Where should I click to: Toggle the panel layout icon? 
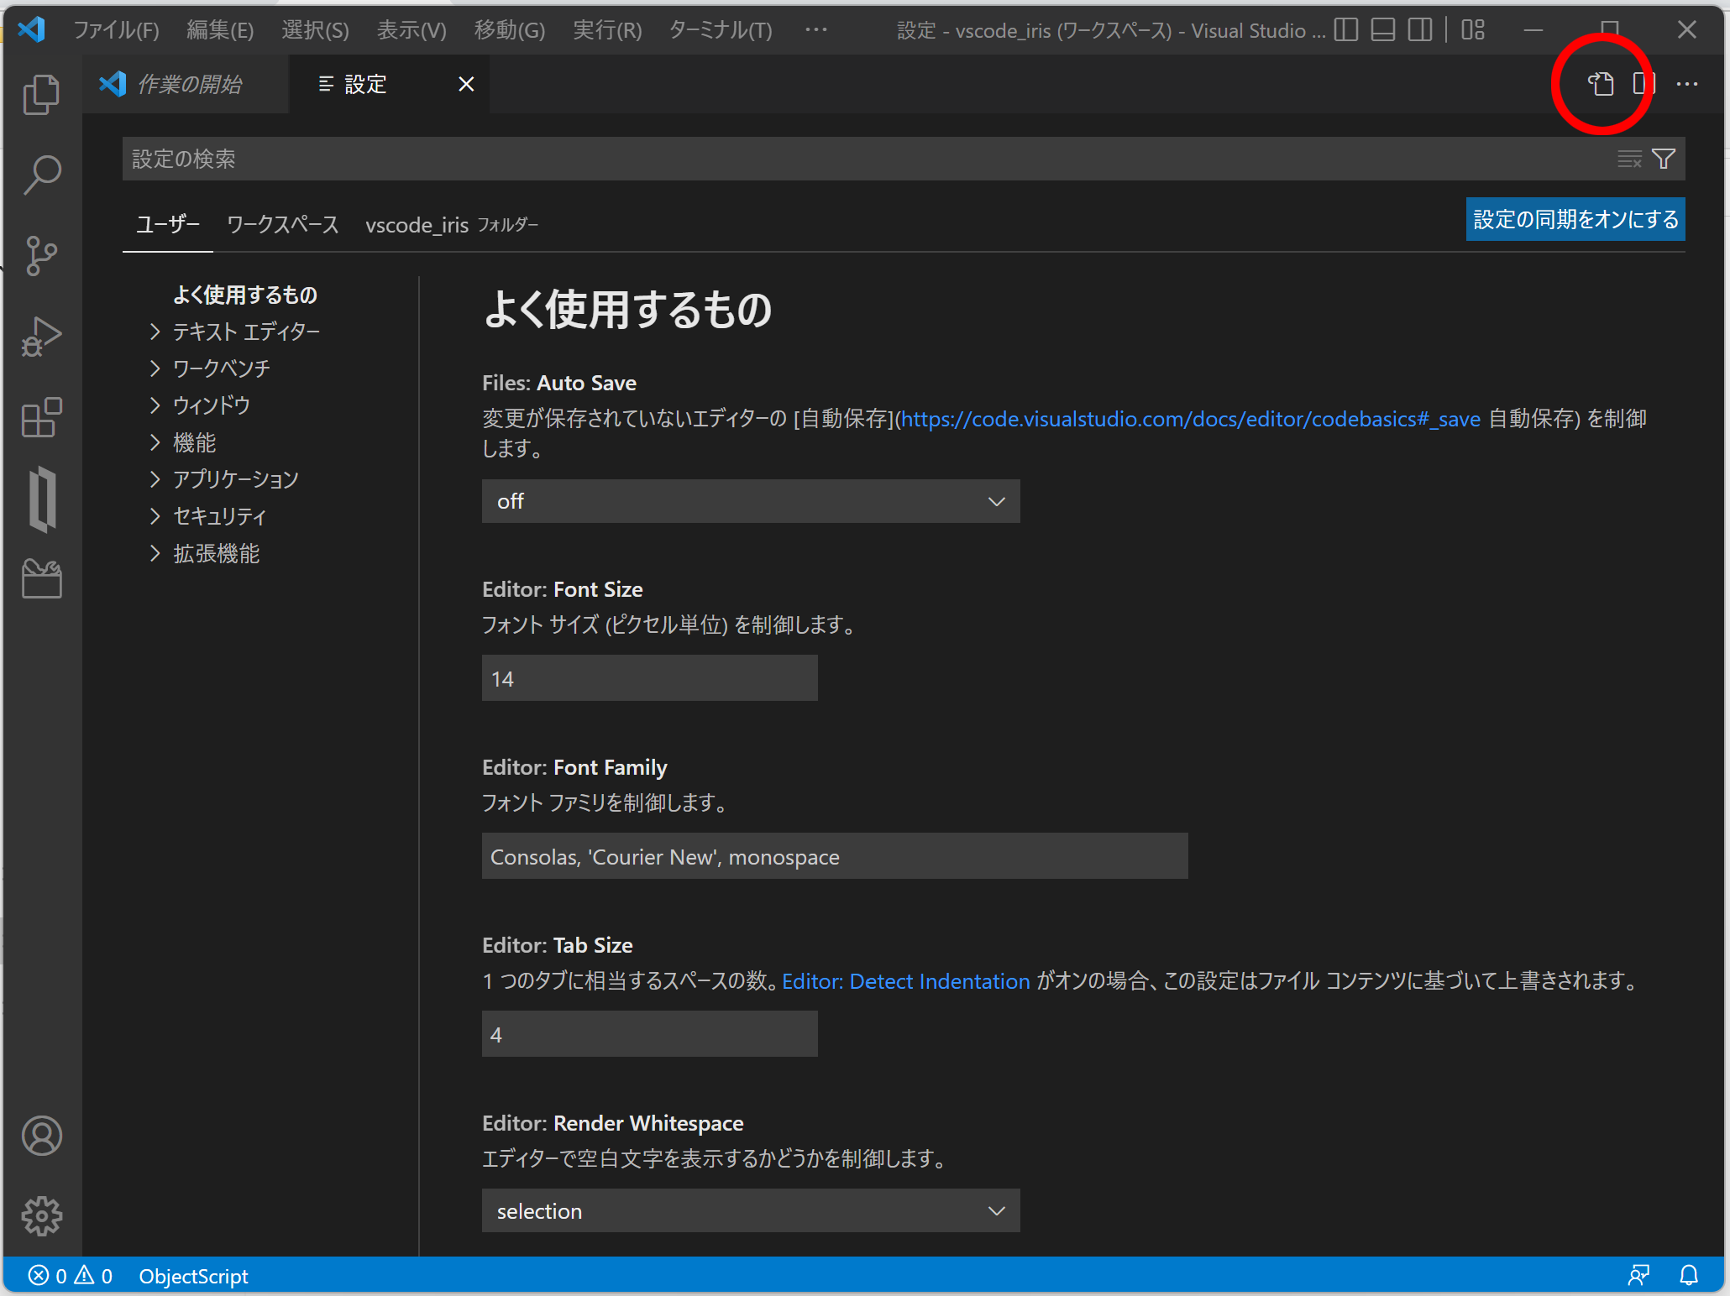tap(1382, 30)
